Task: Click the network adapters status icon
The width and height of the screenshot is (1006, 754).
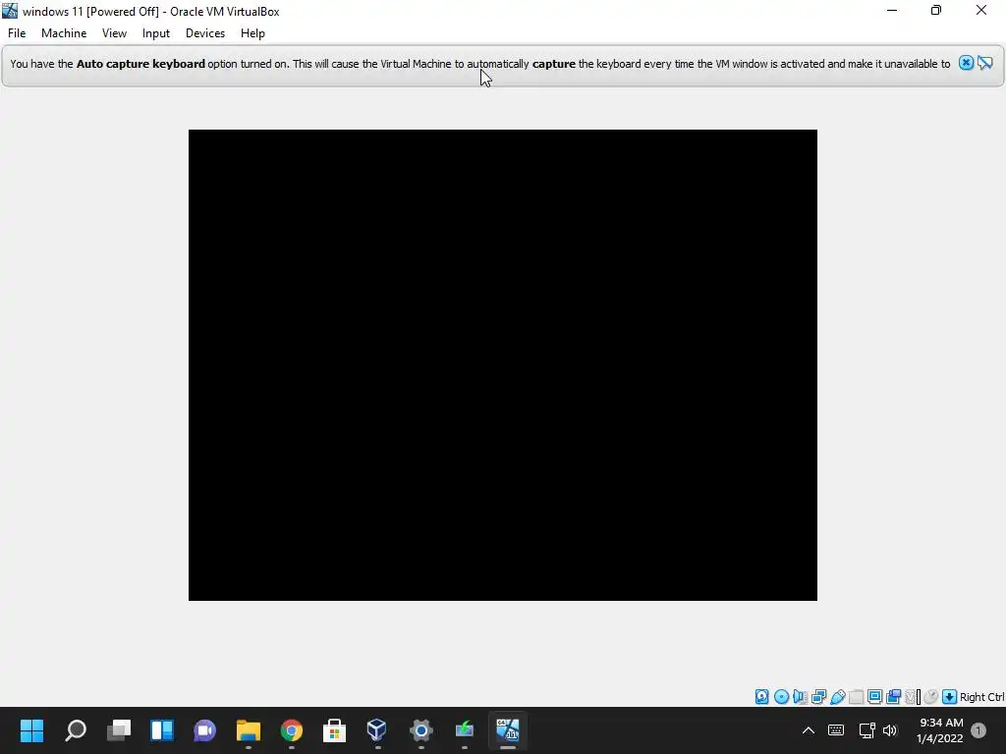Action: pos(818,697)
